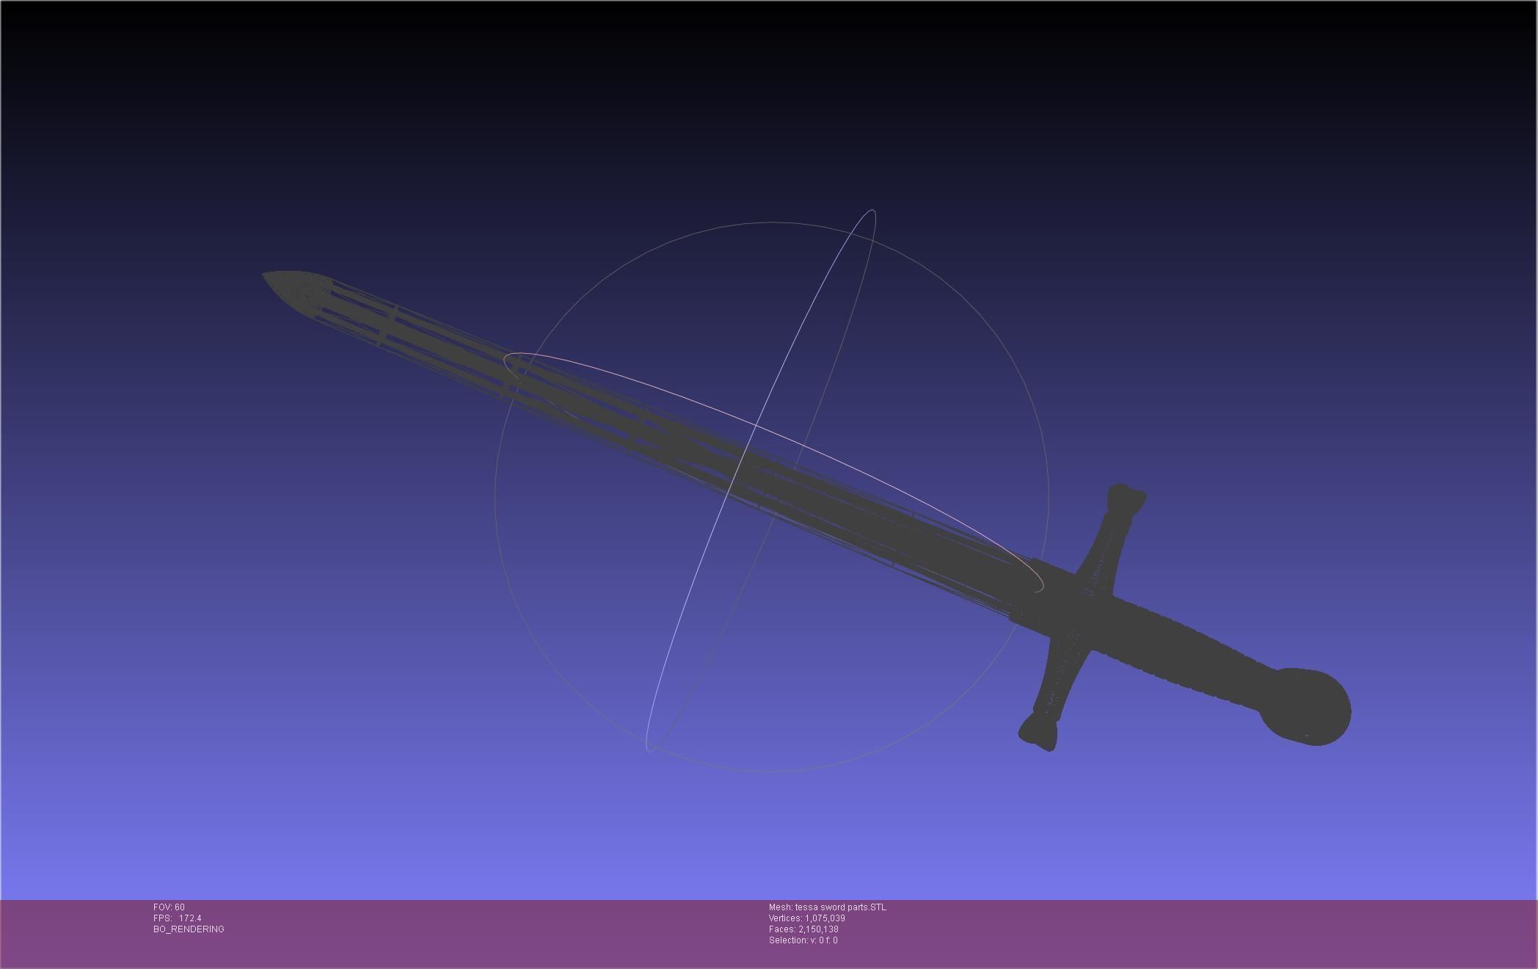Click the 'Selection: v: 0 f: 0' text
Viewport: 1538px width, 969px height.
pyautogui.click(x=803, y=940)
